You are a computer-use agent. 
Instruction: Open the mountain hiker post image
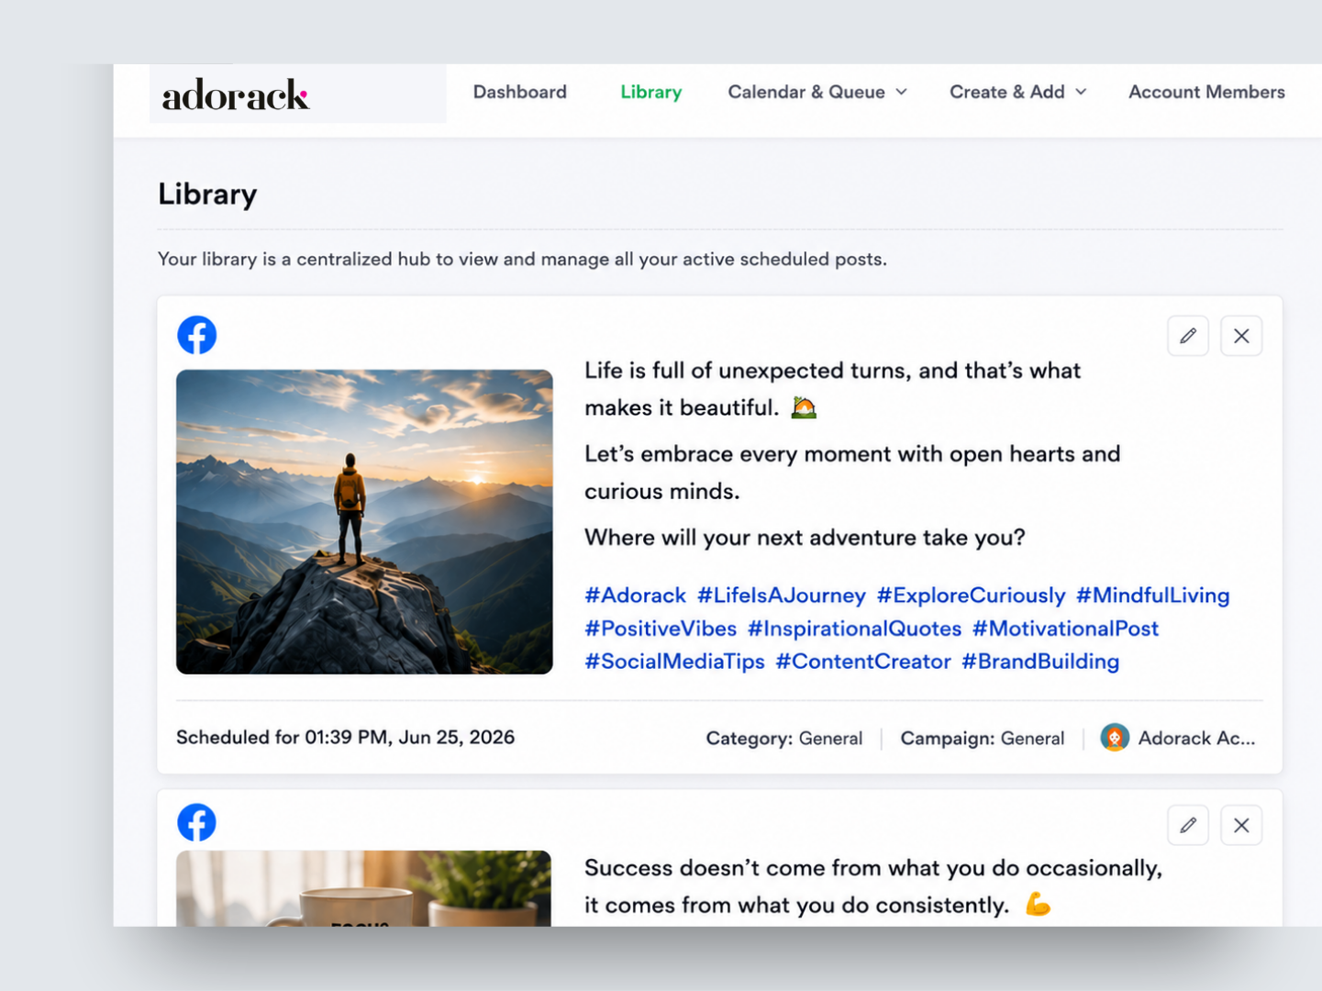(x=364, y=521)
